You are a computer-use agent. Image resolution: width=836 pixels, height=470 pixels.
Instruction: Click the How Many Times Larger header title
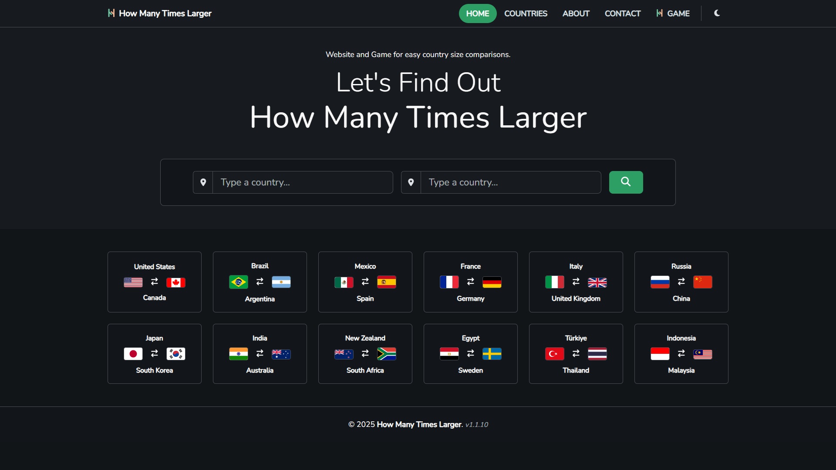(x=165, y=13)
